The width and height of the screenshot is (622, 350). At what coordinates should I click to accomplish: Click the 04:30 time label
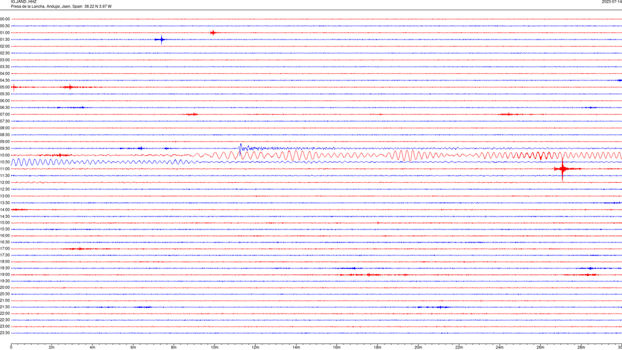(5, 80)
